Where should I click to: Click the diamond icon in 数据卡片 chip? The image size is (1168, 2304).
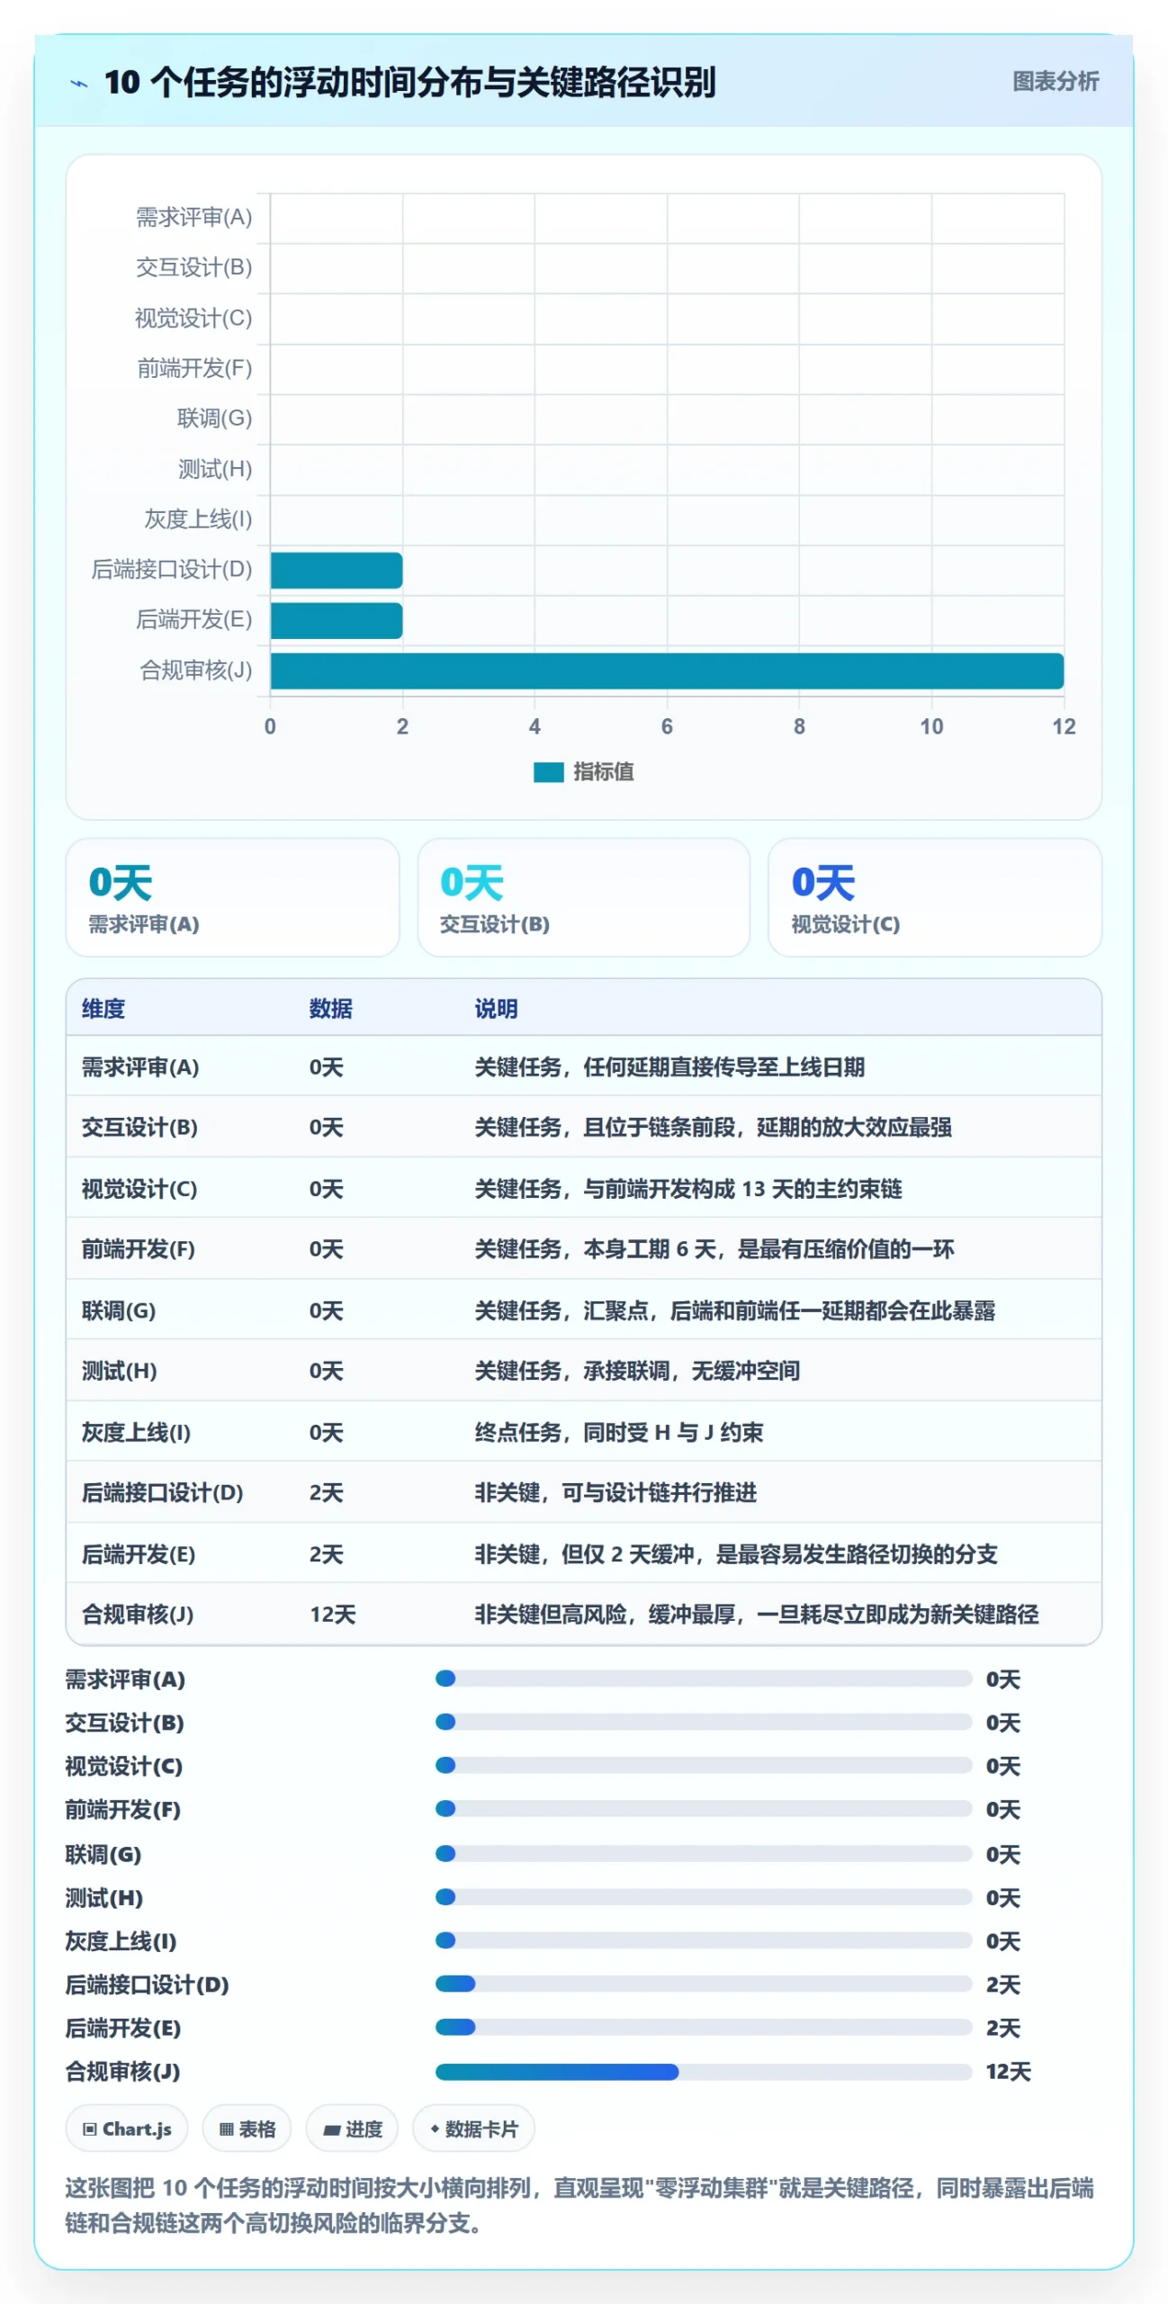pyautogui.click(x=435, y=2128)
